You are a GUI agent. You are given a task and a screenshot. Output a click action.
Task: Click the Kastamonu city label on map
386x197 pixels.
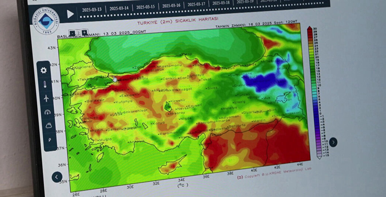[x=169, y=66]
